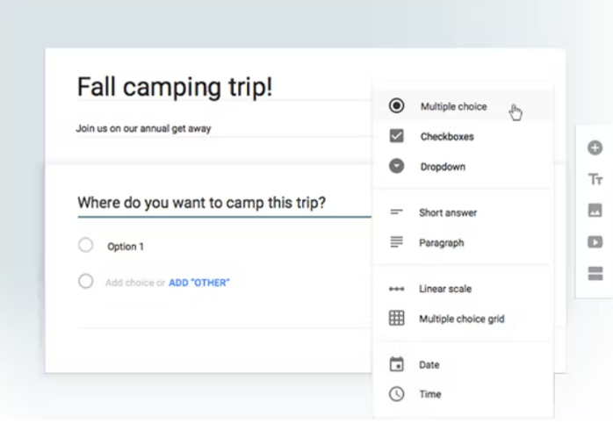Select Linear scale question type
Image resolution: width=613 pixels, height=431 pixels.
coord(445,289)
